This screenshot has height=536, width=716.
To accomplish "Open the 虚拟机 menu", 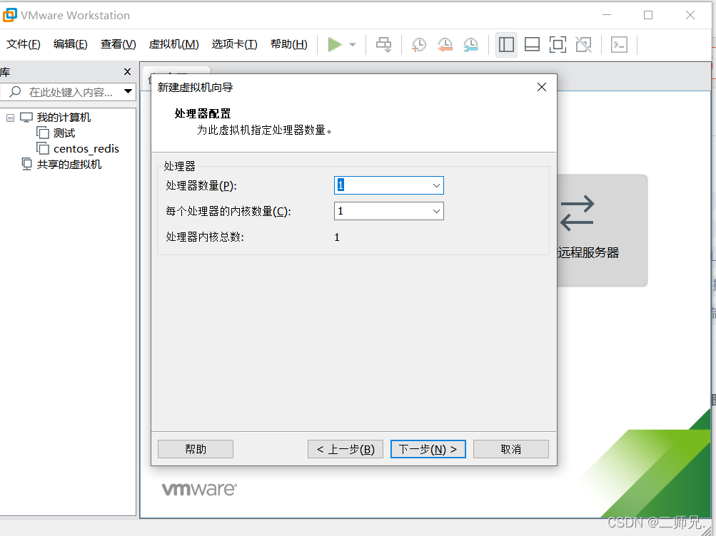I will pos(173,43).
